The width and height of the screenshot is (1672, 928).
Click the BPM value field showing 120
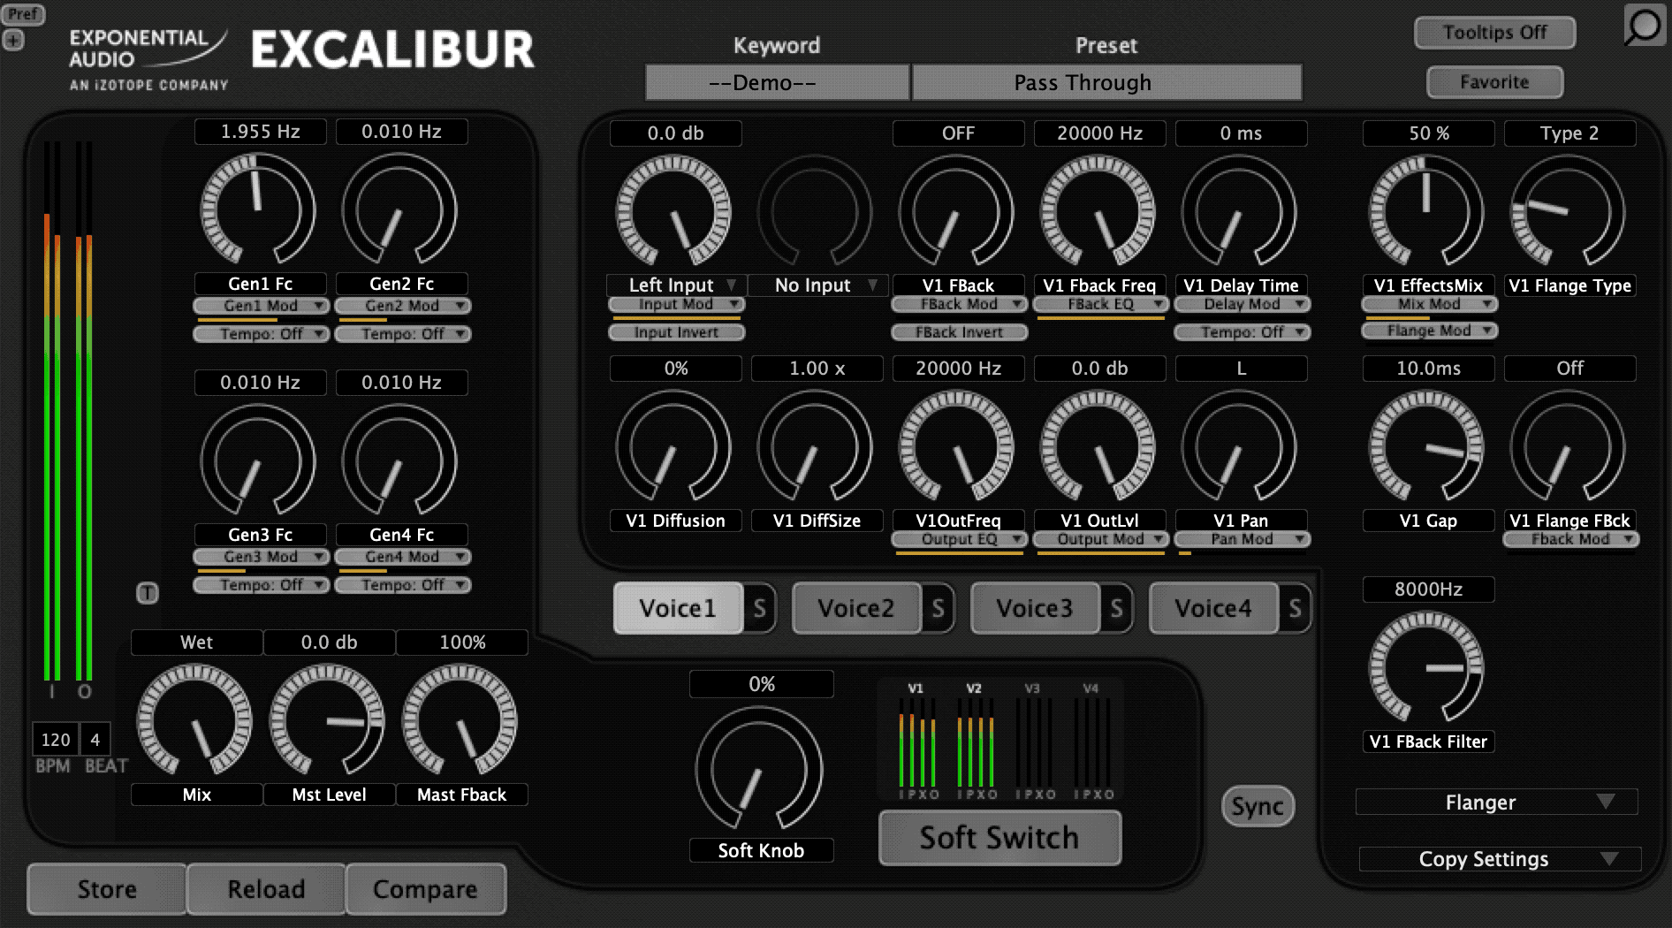coord(56,740)
